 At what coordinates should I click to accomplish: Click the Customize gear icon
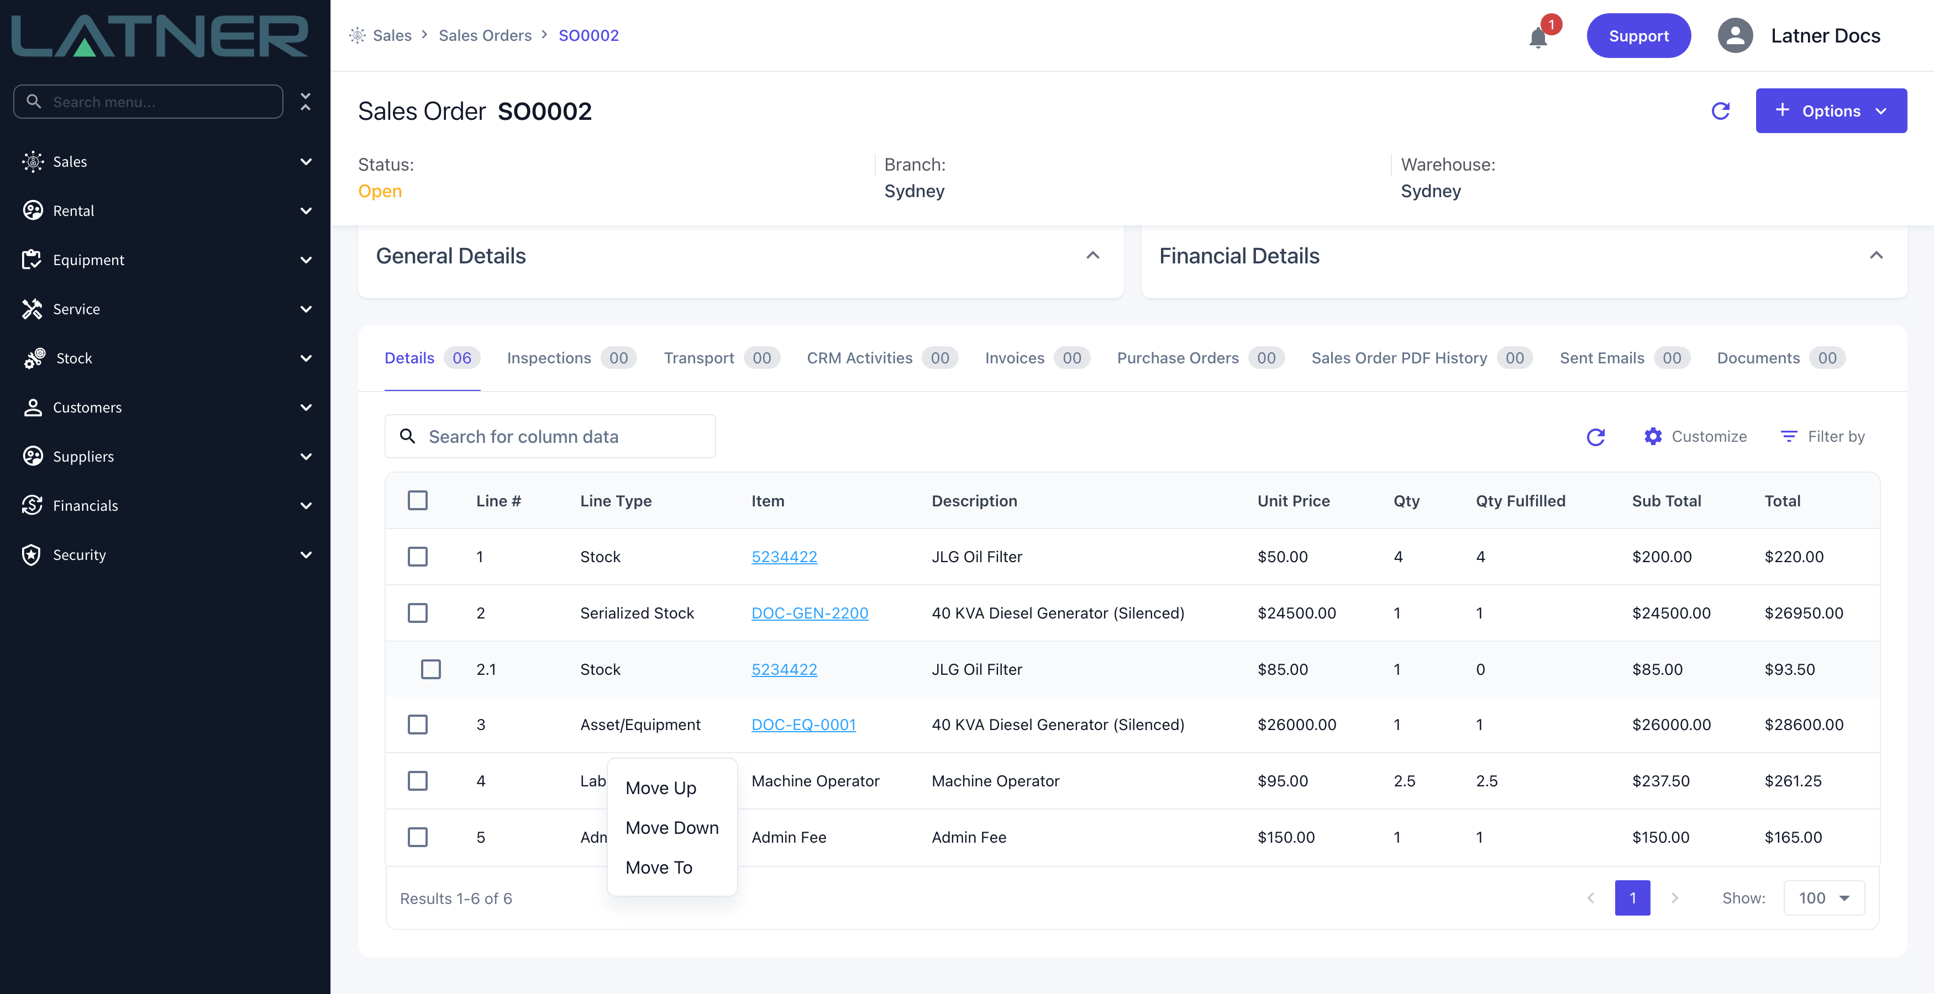[1652, 437]
